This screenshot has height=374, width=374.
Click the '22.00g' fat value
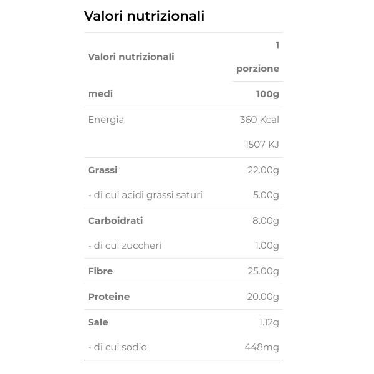pyautogui.click(x=264, y=170)
